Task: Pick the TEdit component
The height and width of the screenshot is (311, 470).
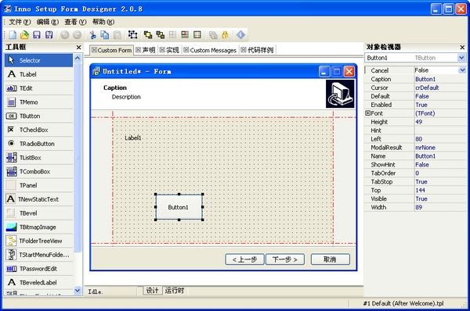Action: coord(38,88)
